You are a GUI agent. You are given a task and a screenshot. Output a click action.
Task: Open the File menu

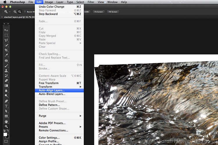[x=31, y=2]
